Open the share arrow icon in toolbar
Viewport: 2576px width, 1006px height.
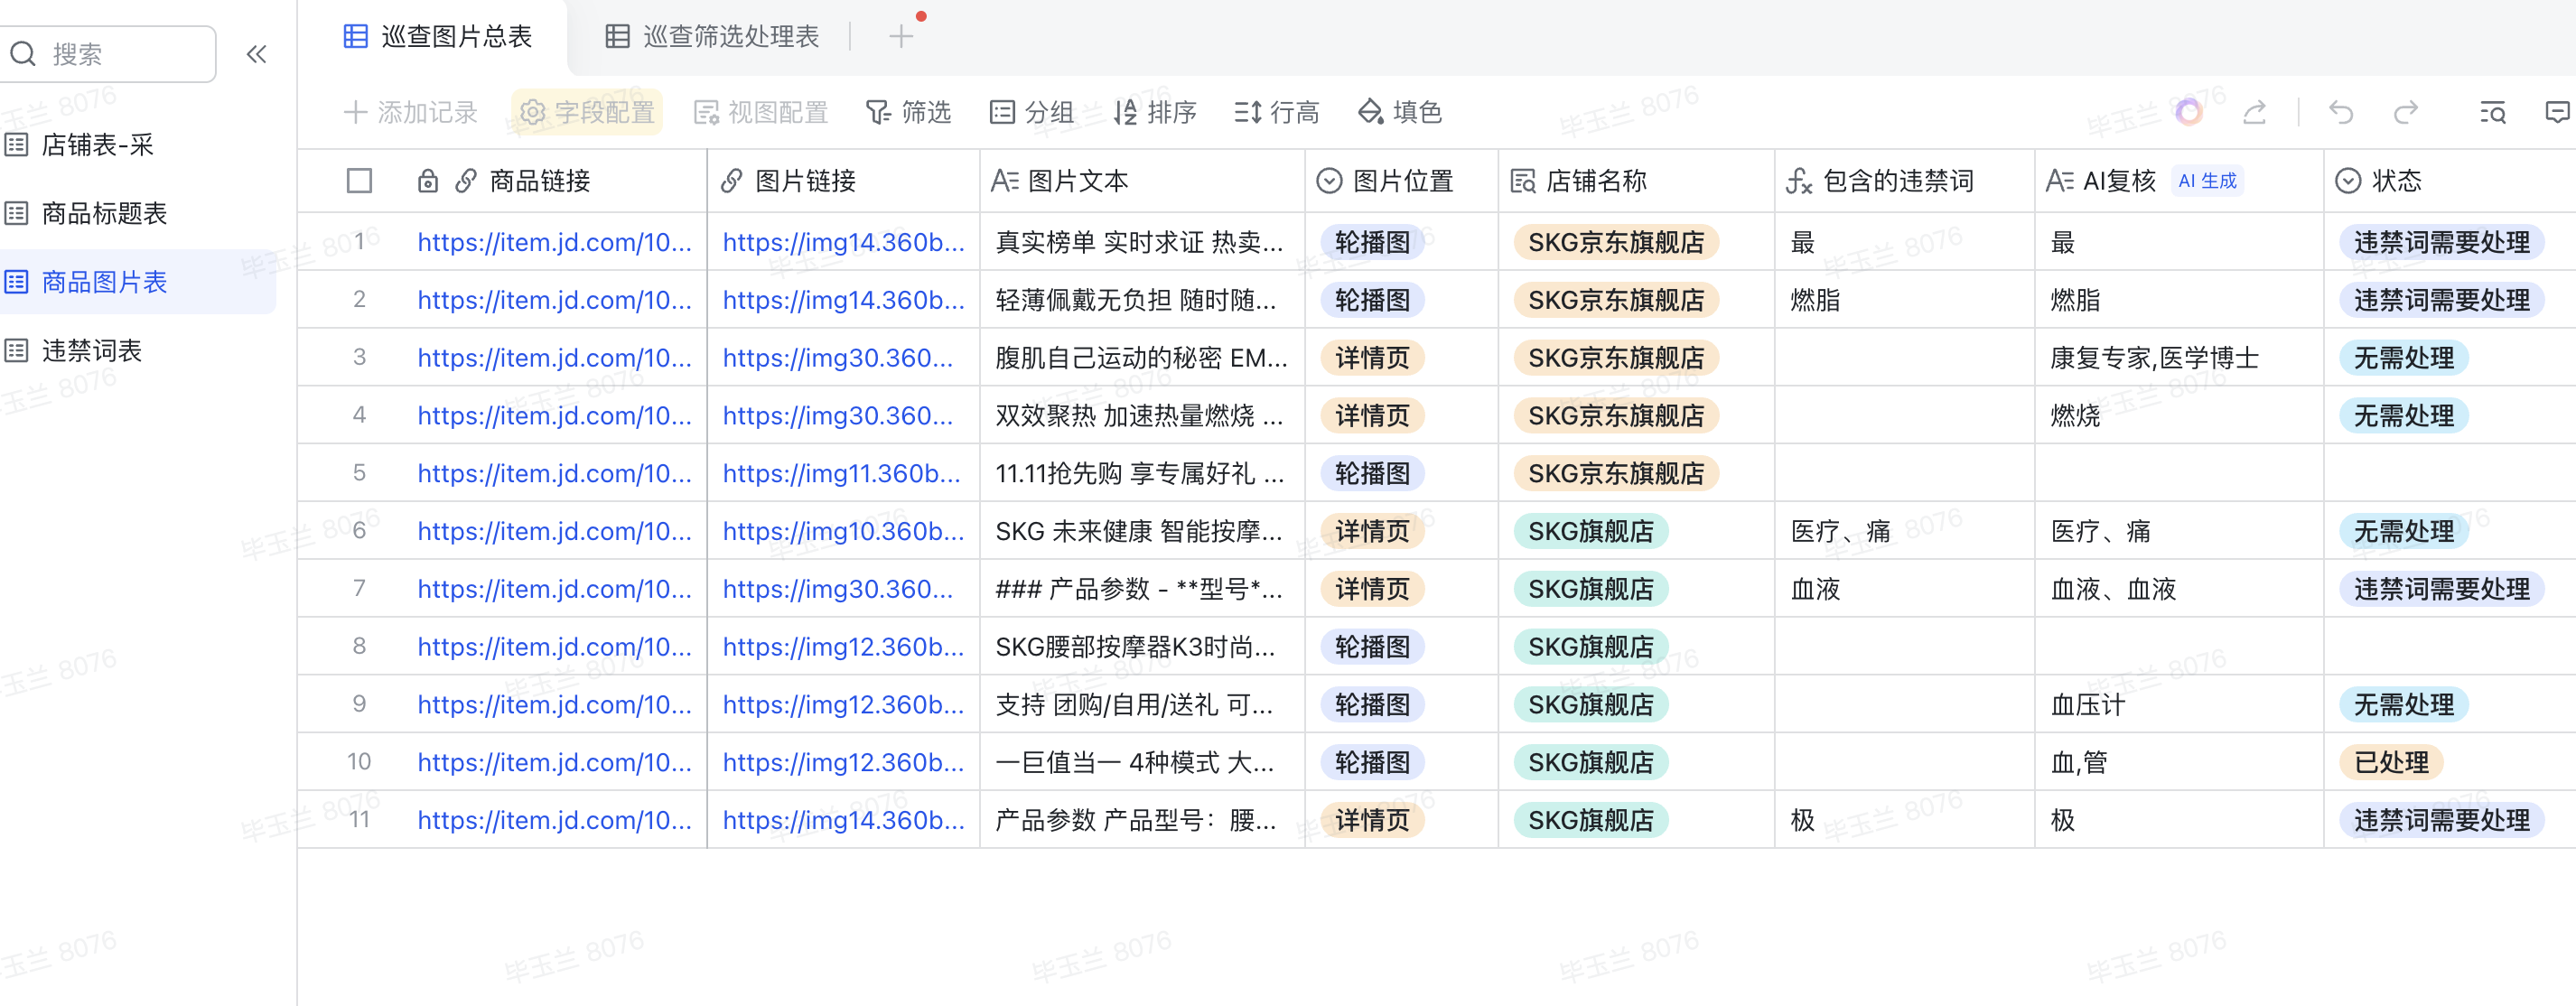(x=2254, y=112)
